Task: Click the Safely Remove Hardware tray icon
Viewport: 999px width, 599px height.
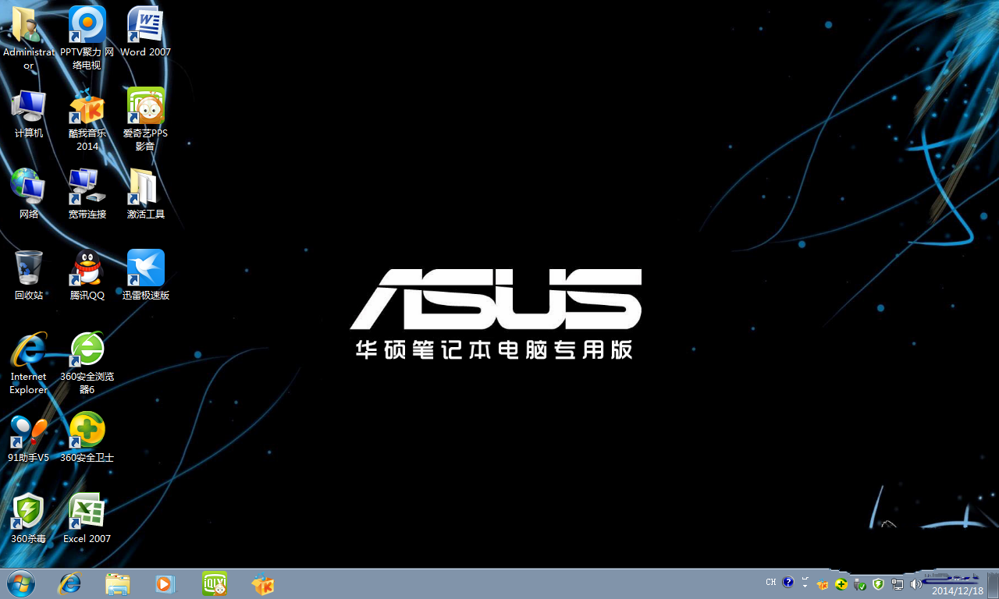Action: 860,583
